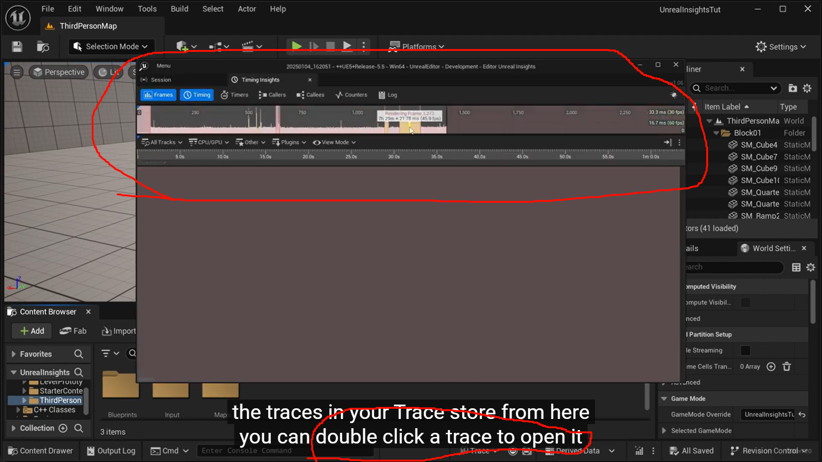Open the Perspective view dropdown in viewport
The height and width of the screenshot is (462, 822).
[59, 72]
